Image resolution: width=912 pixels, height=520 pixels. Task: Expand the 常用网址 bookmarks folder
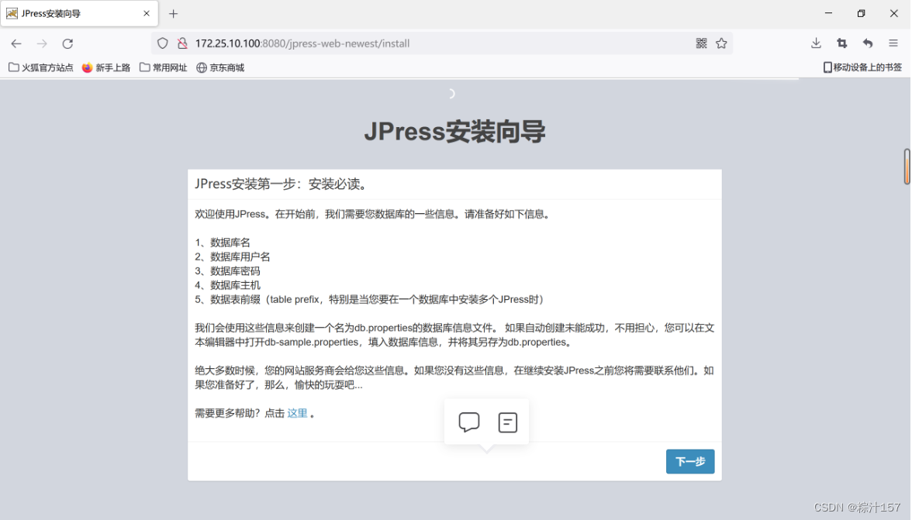[x=163, y=67]
